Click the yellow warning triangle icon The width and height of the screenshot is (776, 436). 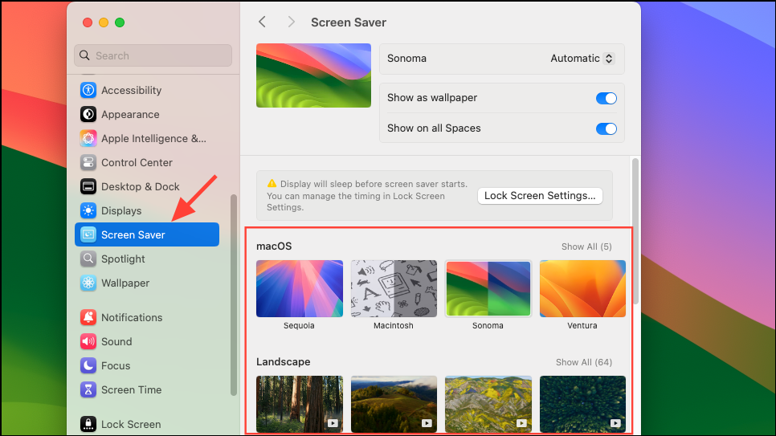(x=272, y=184)
